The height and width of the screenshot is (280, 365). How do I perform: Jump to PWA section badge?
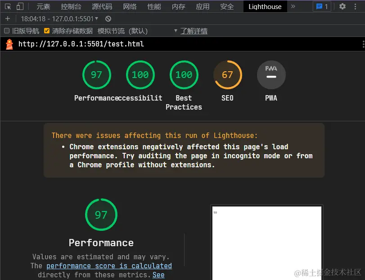271,75
